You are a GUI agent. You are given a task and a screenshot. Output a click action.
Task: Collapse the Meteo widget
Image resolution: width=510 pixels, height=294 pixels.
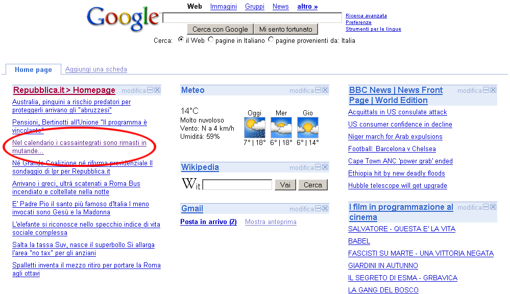(x=318, y=90)
